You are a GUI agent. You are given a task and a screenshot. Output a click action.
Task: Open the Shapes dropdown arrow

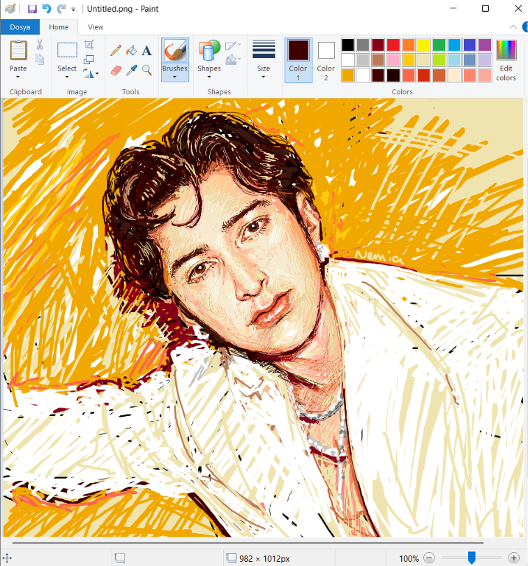209,77
